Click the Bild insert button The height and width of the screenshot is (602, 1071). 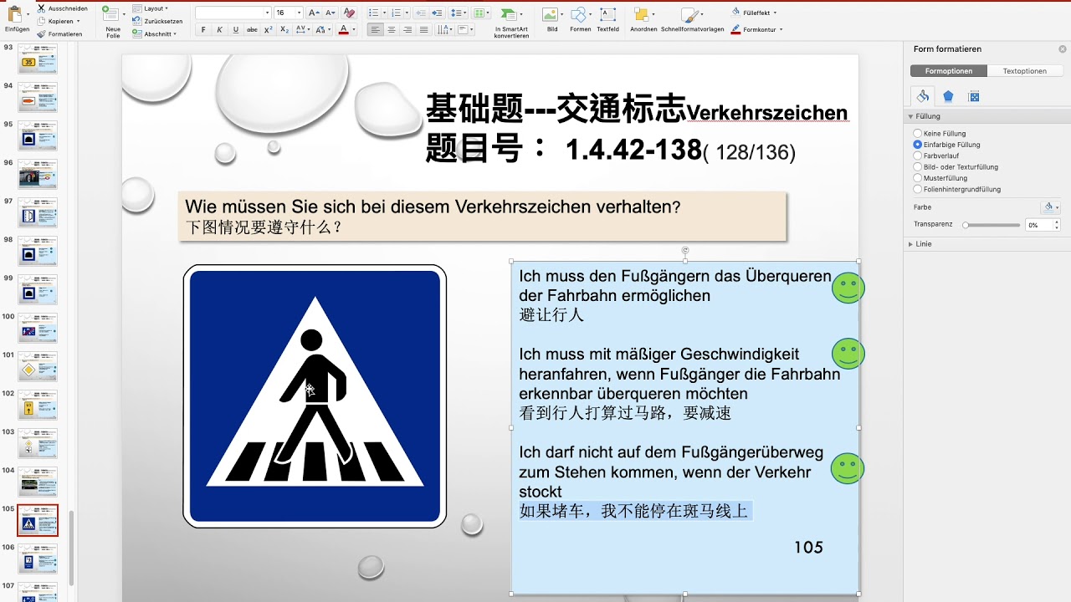[x=551, y=19]
